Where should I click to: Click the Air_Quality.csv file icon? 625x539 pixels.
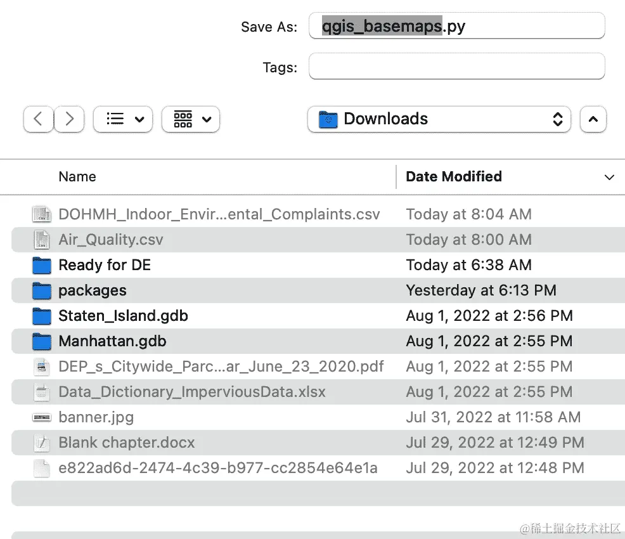pyautogui.click(x=42, y=240)
